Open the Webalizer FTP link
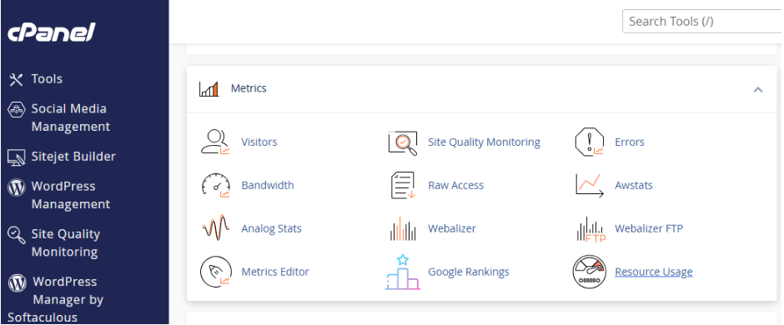784x325 pixels. (x=649, y=228)
